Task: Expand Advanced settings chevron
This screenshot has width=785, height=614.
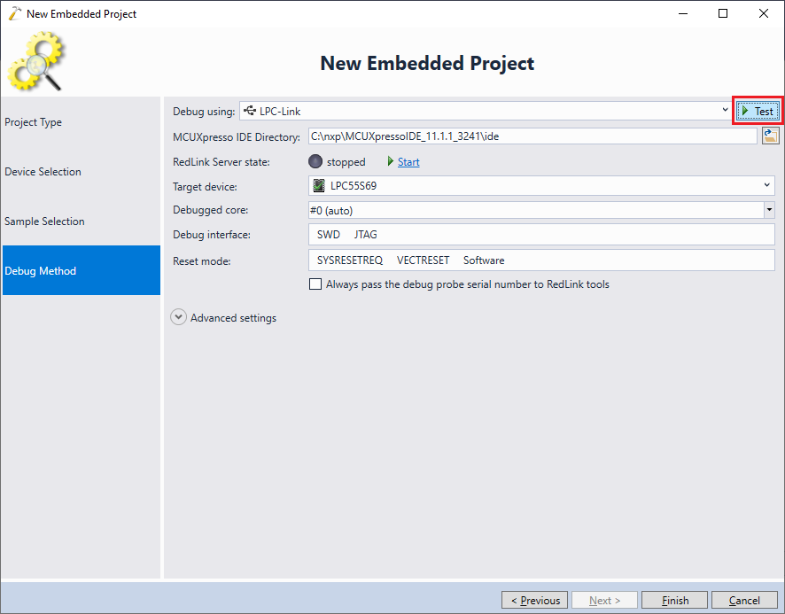Action: [178, 317]
